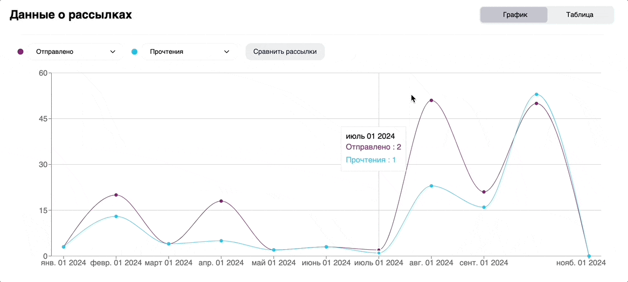Click the Отправлено point at апр. 01 2024
This screenshot has width=628, height=282.
221,201
